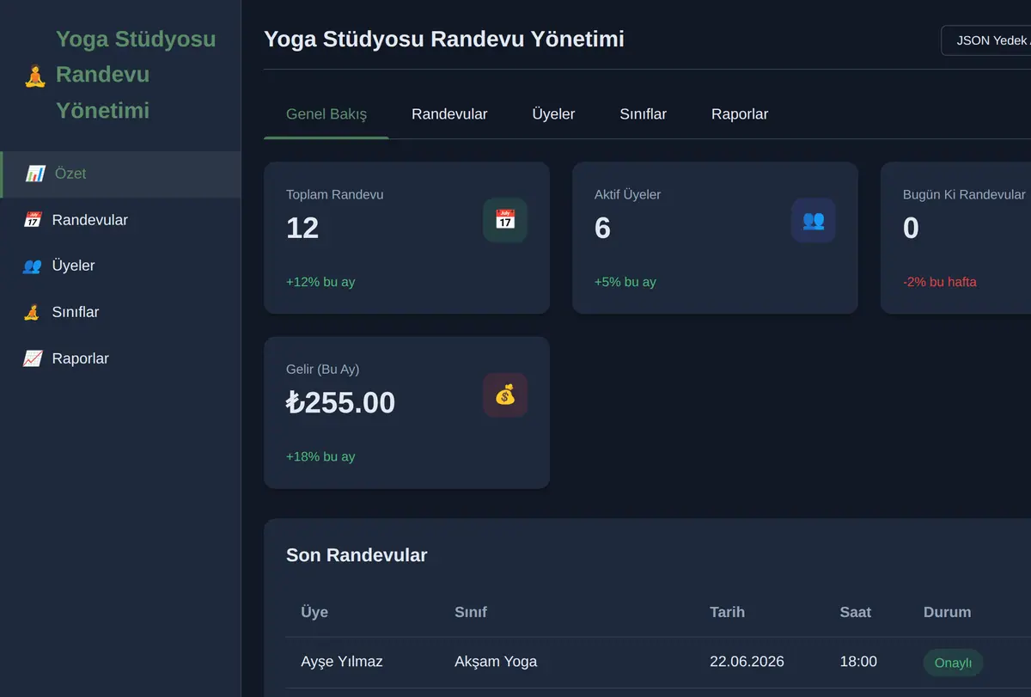Click the +18% bu ay text
This screenshot has height=697, width=1031.
point(320,456)
